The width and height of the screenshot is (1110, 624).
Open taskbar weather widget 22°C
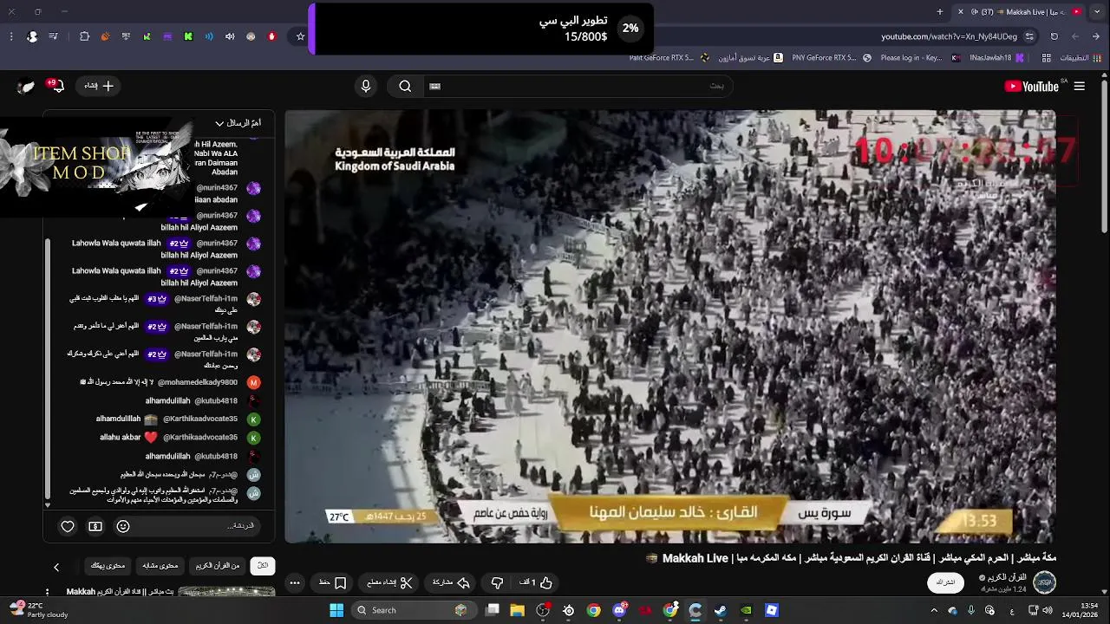(36, 610)
